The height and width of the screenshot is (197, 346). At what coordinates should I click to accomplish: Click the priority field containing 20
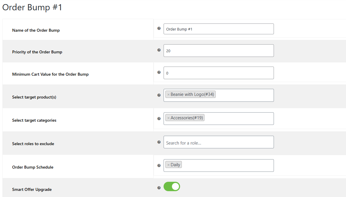point(219,50)
